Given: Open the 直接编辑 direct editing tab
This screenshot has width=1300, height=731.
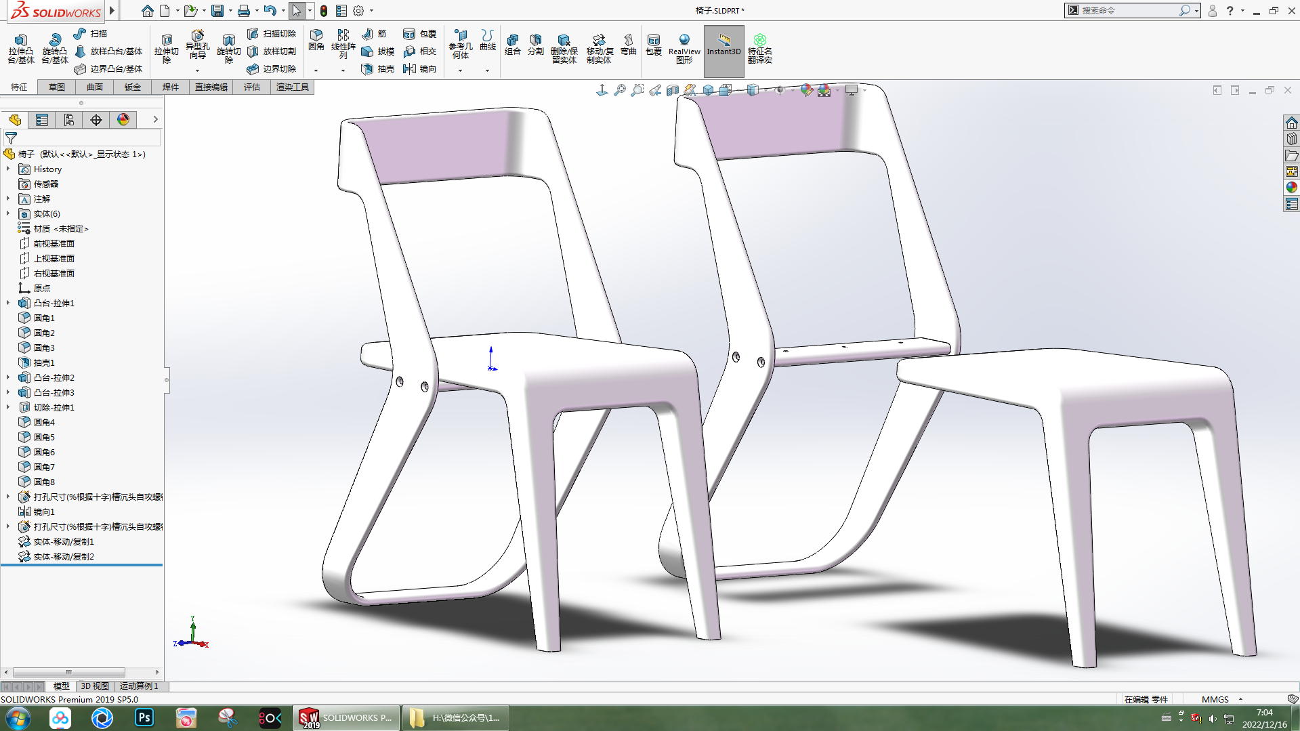Looking at the screenshot, I should (x=211, y=87).
